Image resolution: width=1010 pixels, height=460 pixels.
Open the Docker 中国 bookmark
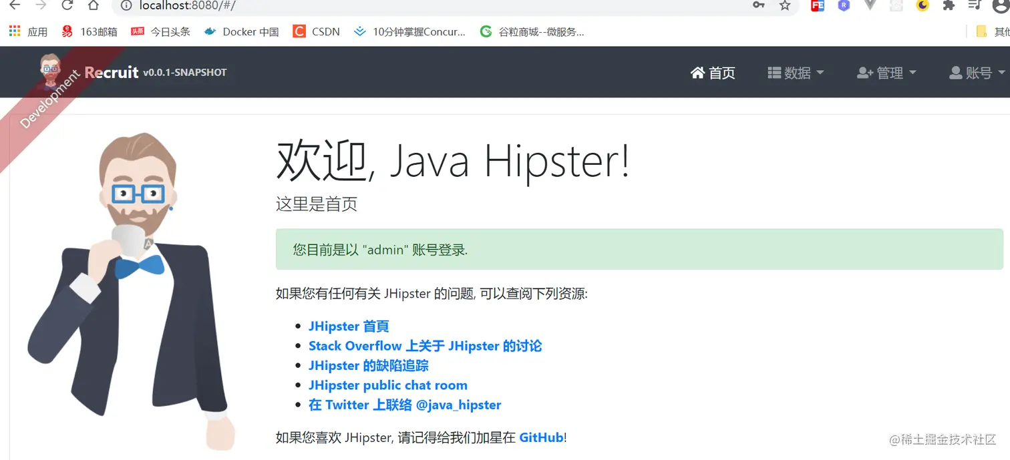tap(241, 31)
